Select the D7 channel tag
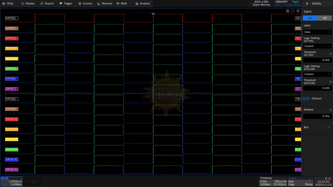Viewport: 333px width, 187px height. pos(298,89)
